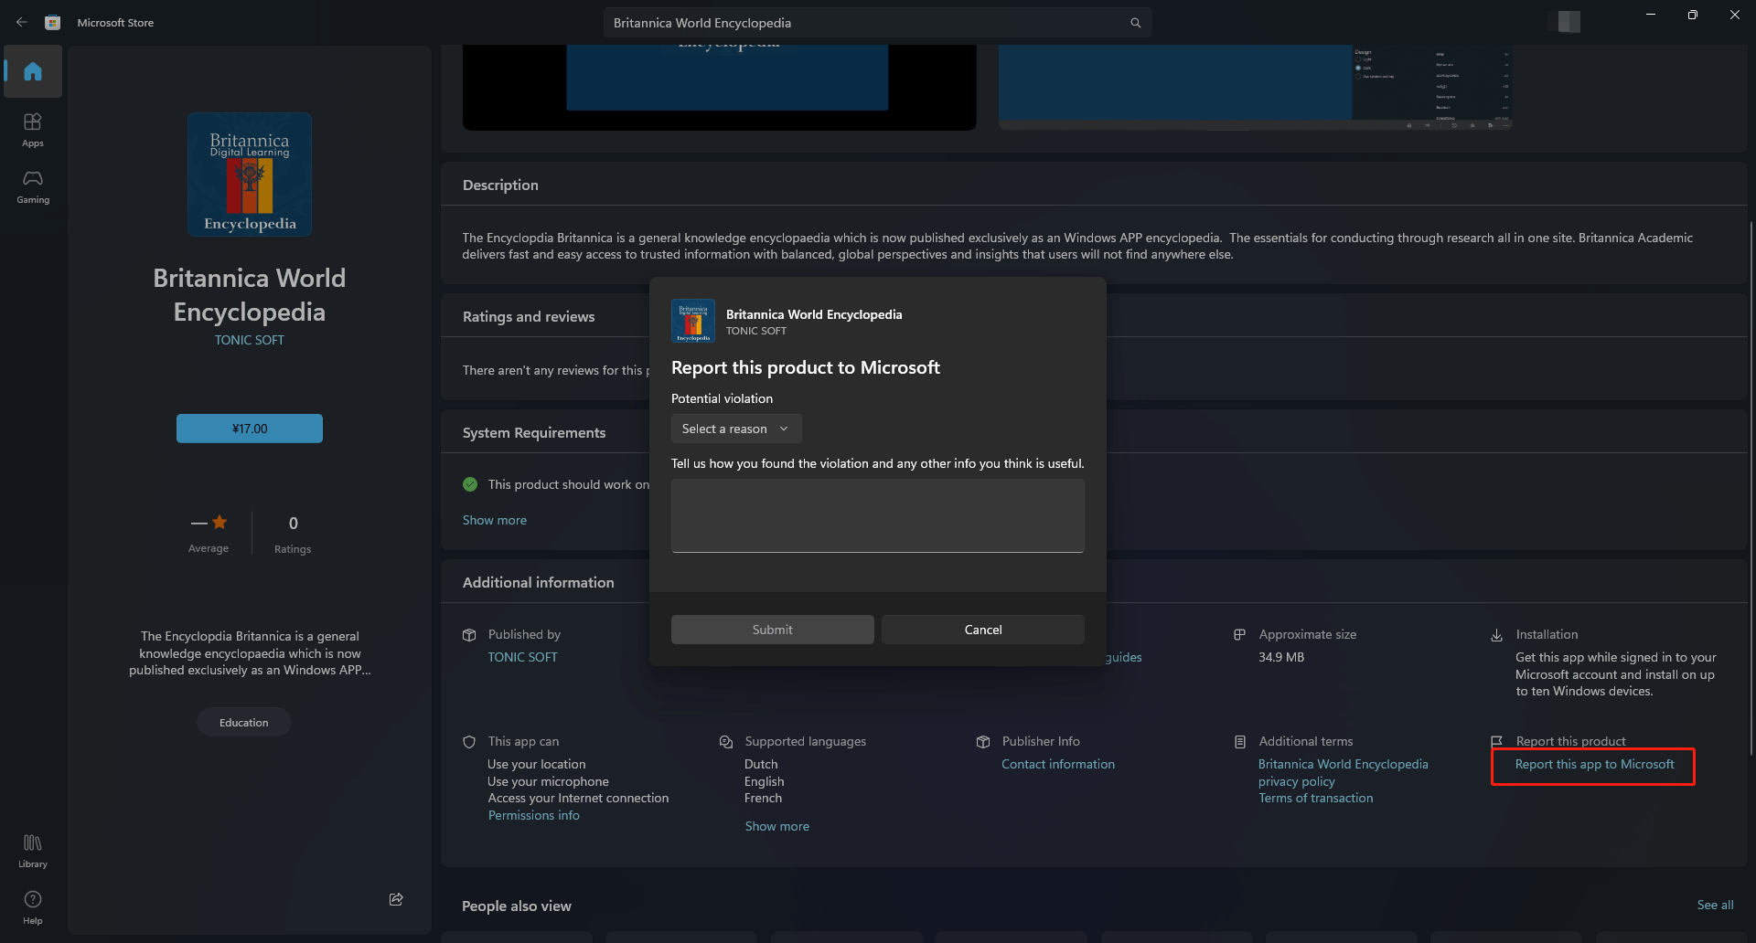Click the Britannica app logo in left panel
This screenshot has width=1756, height=943.
pyautogui.click(x=250, y=175)
